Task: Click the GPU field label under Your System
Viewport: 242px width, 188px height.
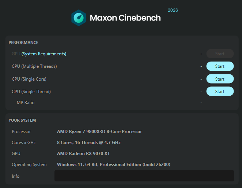Action: click(x=16, y=154)
